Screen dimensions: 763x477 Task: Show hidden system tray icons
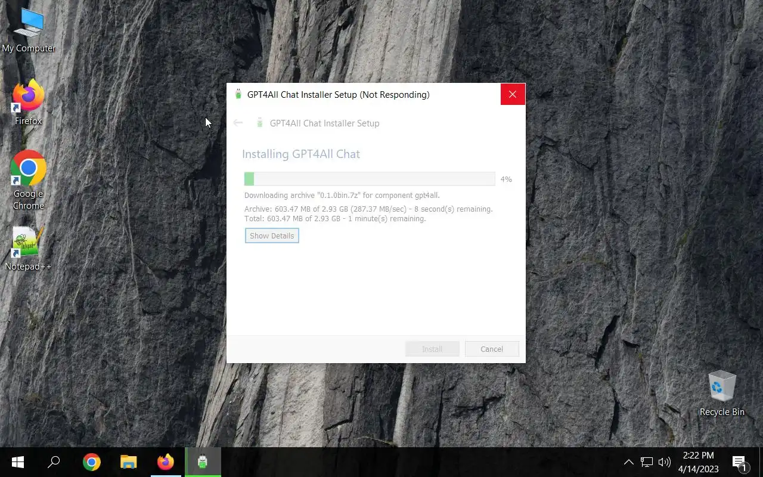tap(628, 462)
